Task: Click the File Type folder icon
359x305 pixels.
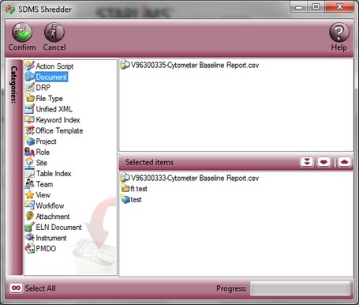Action: 30,98
